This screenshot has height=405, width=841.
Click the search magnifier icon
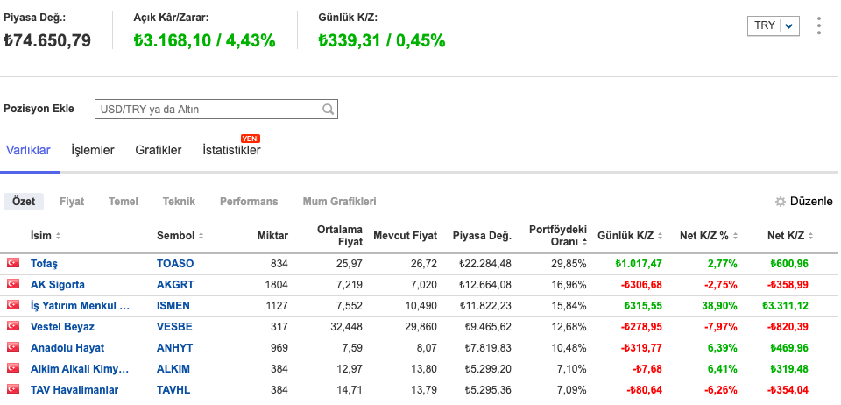tap(328, 110)
